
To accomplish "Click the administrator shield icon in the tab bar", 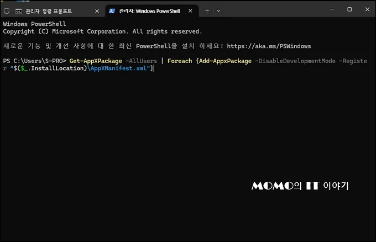I will (7, 11).
